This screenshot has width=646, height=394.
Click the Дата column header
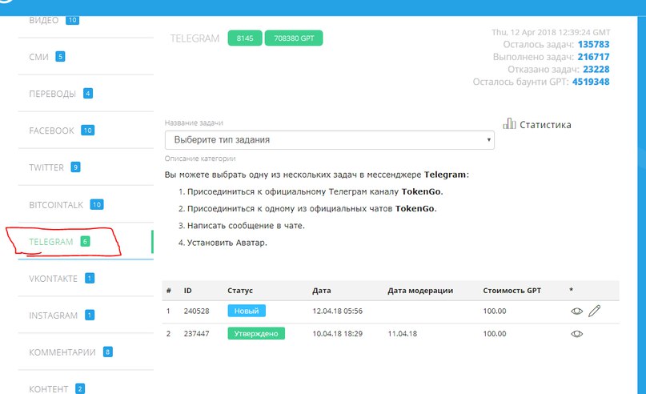tap(321, 291)
